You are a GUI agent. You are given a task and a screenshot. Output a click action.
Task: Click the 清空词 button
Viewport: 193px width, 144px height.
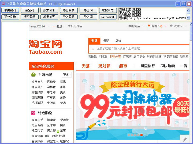click(x=30, y=10)
